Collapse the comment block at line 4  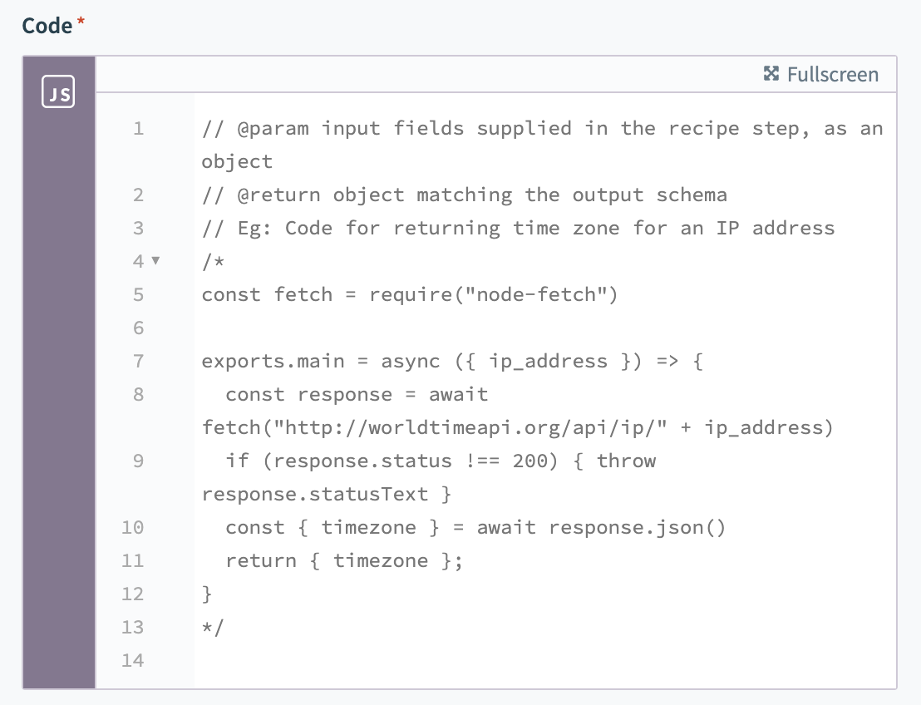pos(155,261)
